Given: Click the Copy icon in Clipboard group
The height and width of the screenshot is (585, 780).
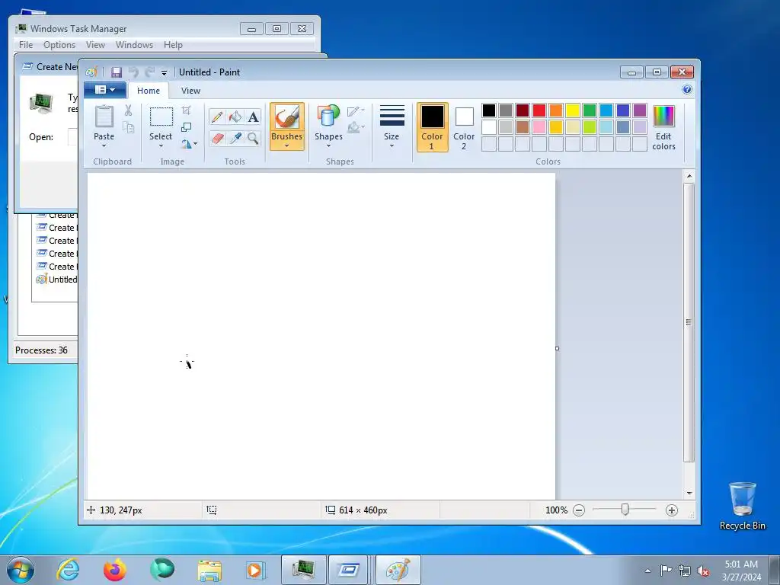Looking at the screenshot, I should (128, 127).
